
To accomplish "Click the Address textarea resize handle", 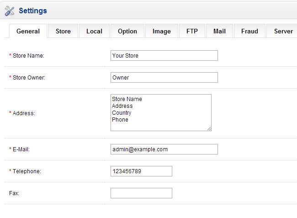I will click(x=209, y=129).
